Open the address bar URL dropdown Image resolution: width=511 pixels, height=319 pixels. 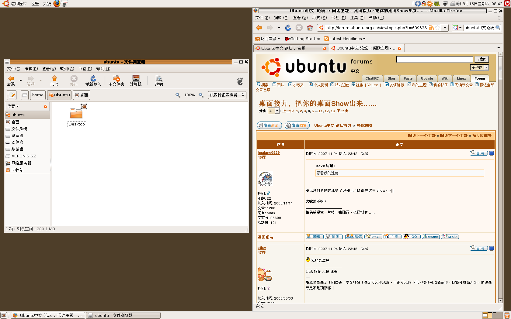click(445, 28)
